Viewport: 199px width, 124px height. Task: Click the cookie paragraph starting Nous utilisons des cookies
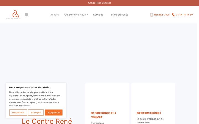pyautogui.click(x=35, y=99)
